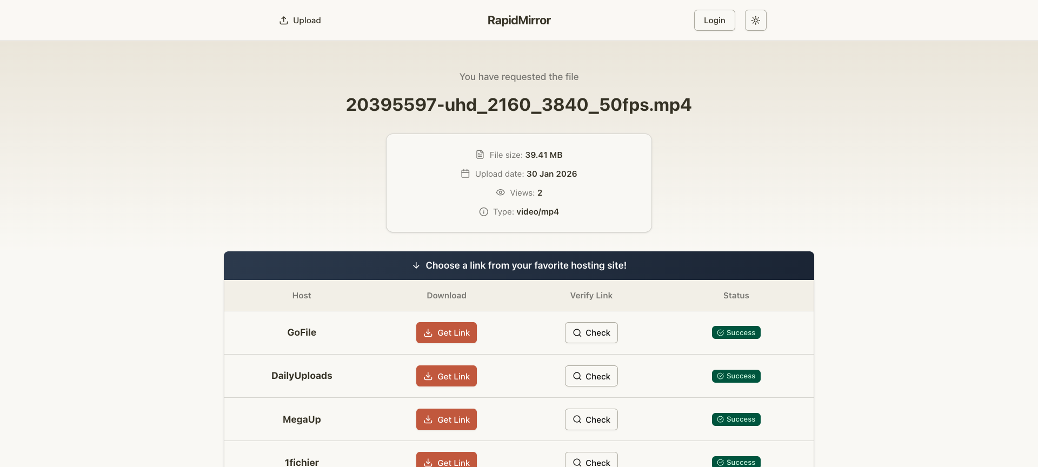Click the Host column header

click(302, 296)
